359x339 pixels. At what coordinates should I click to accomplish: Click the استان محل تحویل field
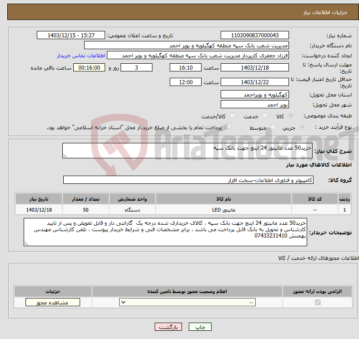[x=255, y=94]
